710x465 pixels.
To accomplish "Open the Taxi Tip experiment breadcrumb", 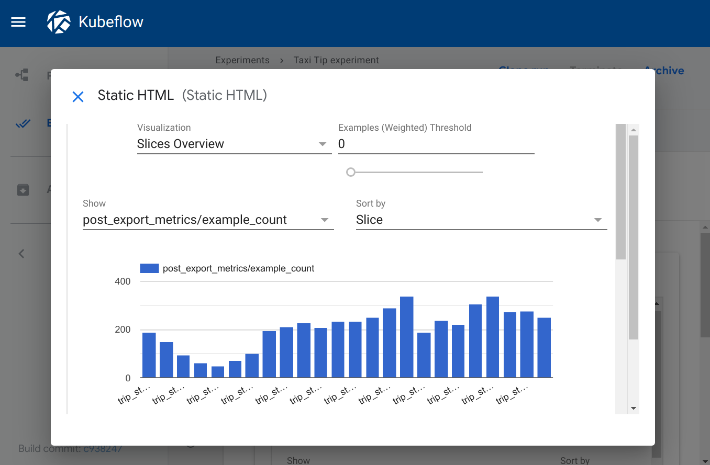I will pyautogui.click(x=336, y=60).
